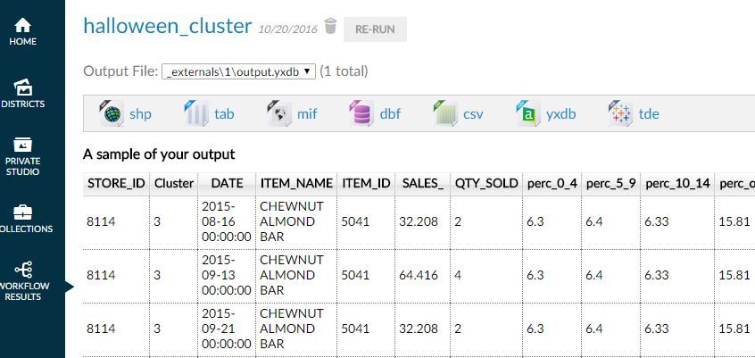The height and width of the screenshot is (358, 755).
Task: Click the Cluster column header
Action: coord(174,184)
